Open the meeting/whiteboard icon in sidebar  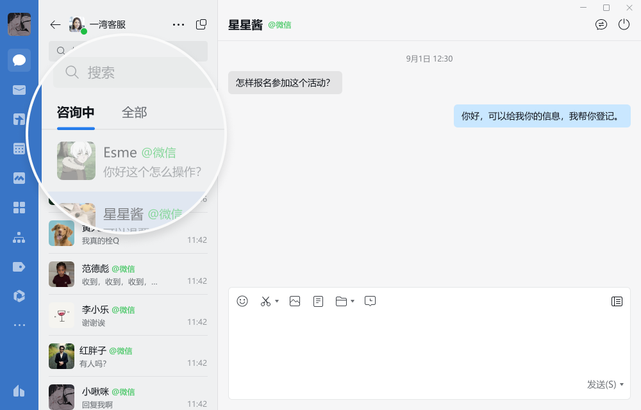pos(19,178)
